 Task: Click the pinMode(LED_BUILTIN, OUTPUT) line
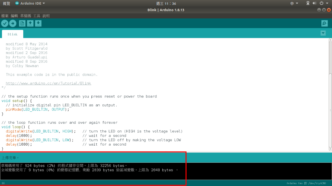[38, 109]
